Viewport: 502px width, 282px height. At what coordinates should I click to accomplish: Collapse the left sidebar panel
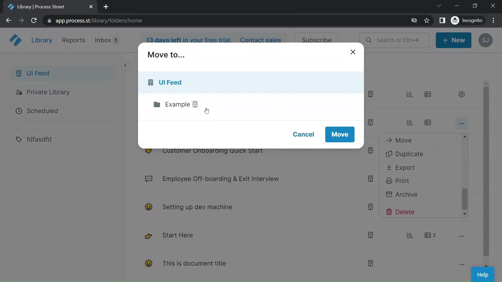[125, 65]
